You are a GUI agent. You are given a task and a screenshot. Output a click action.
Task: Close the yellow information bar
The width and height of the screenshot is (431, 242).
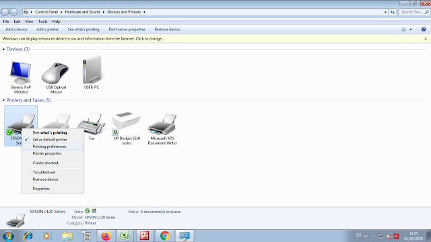426,39
